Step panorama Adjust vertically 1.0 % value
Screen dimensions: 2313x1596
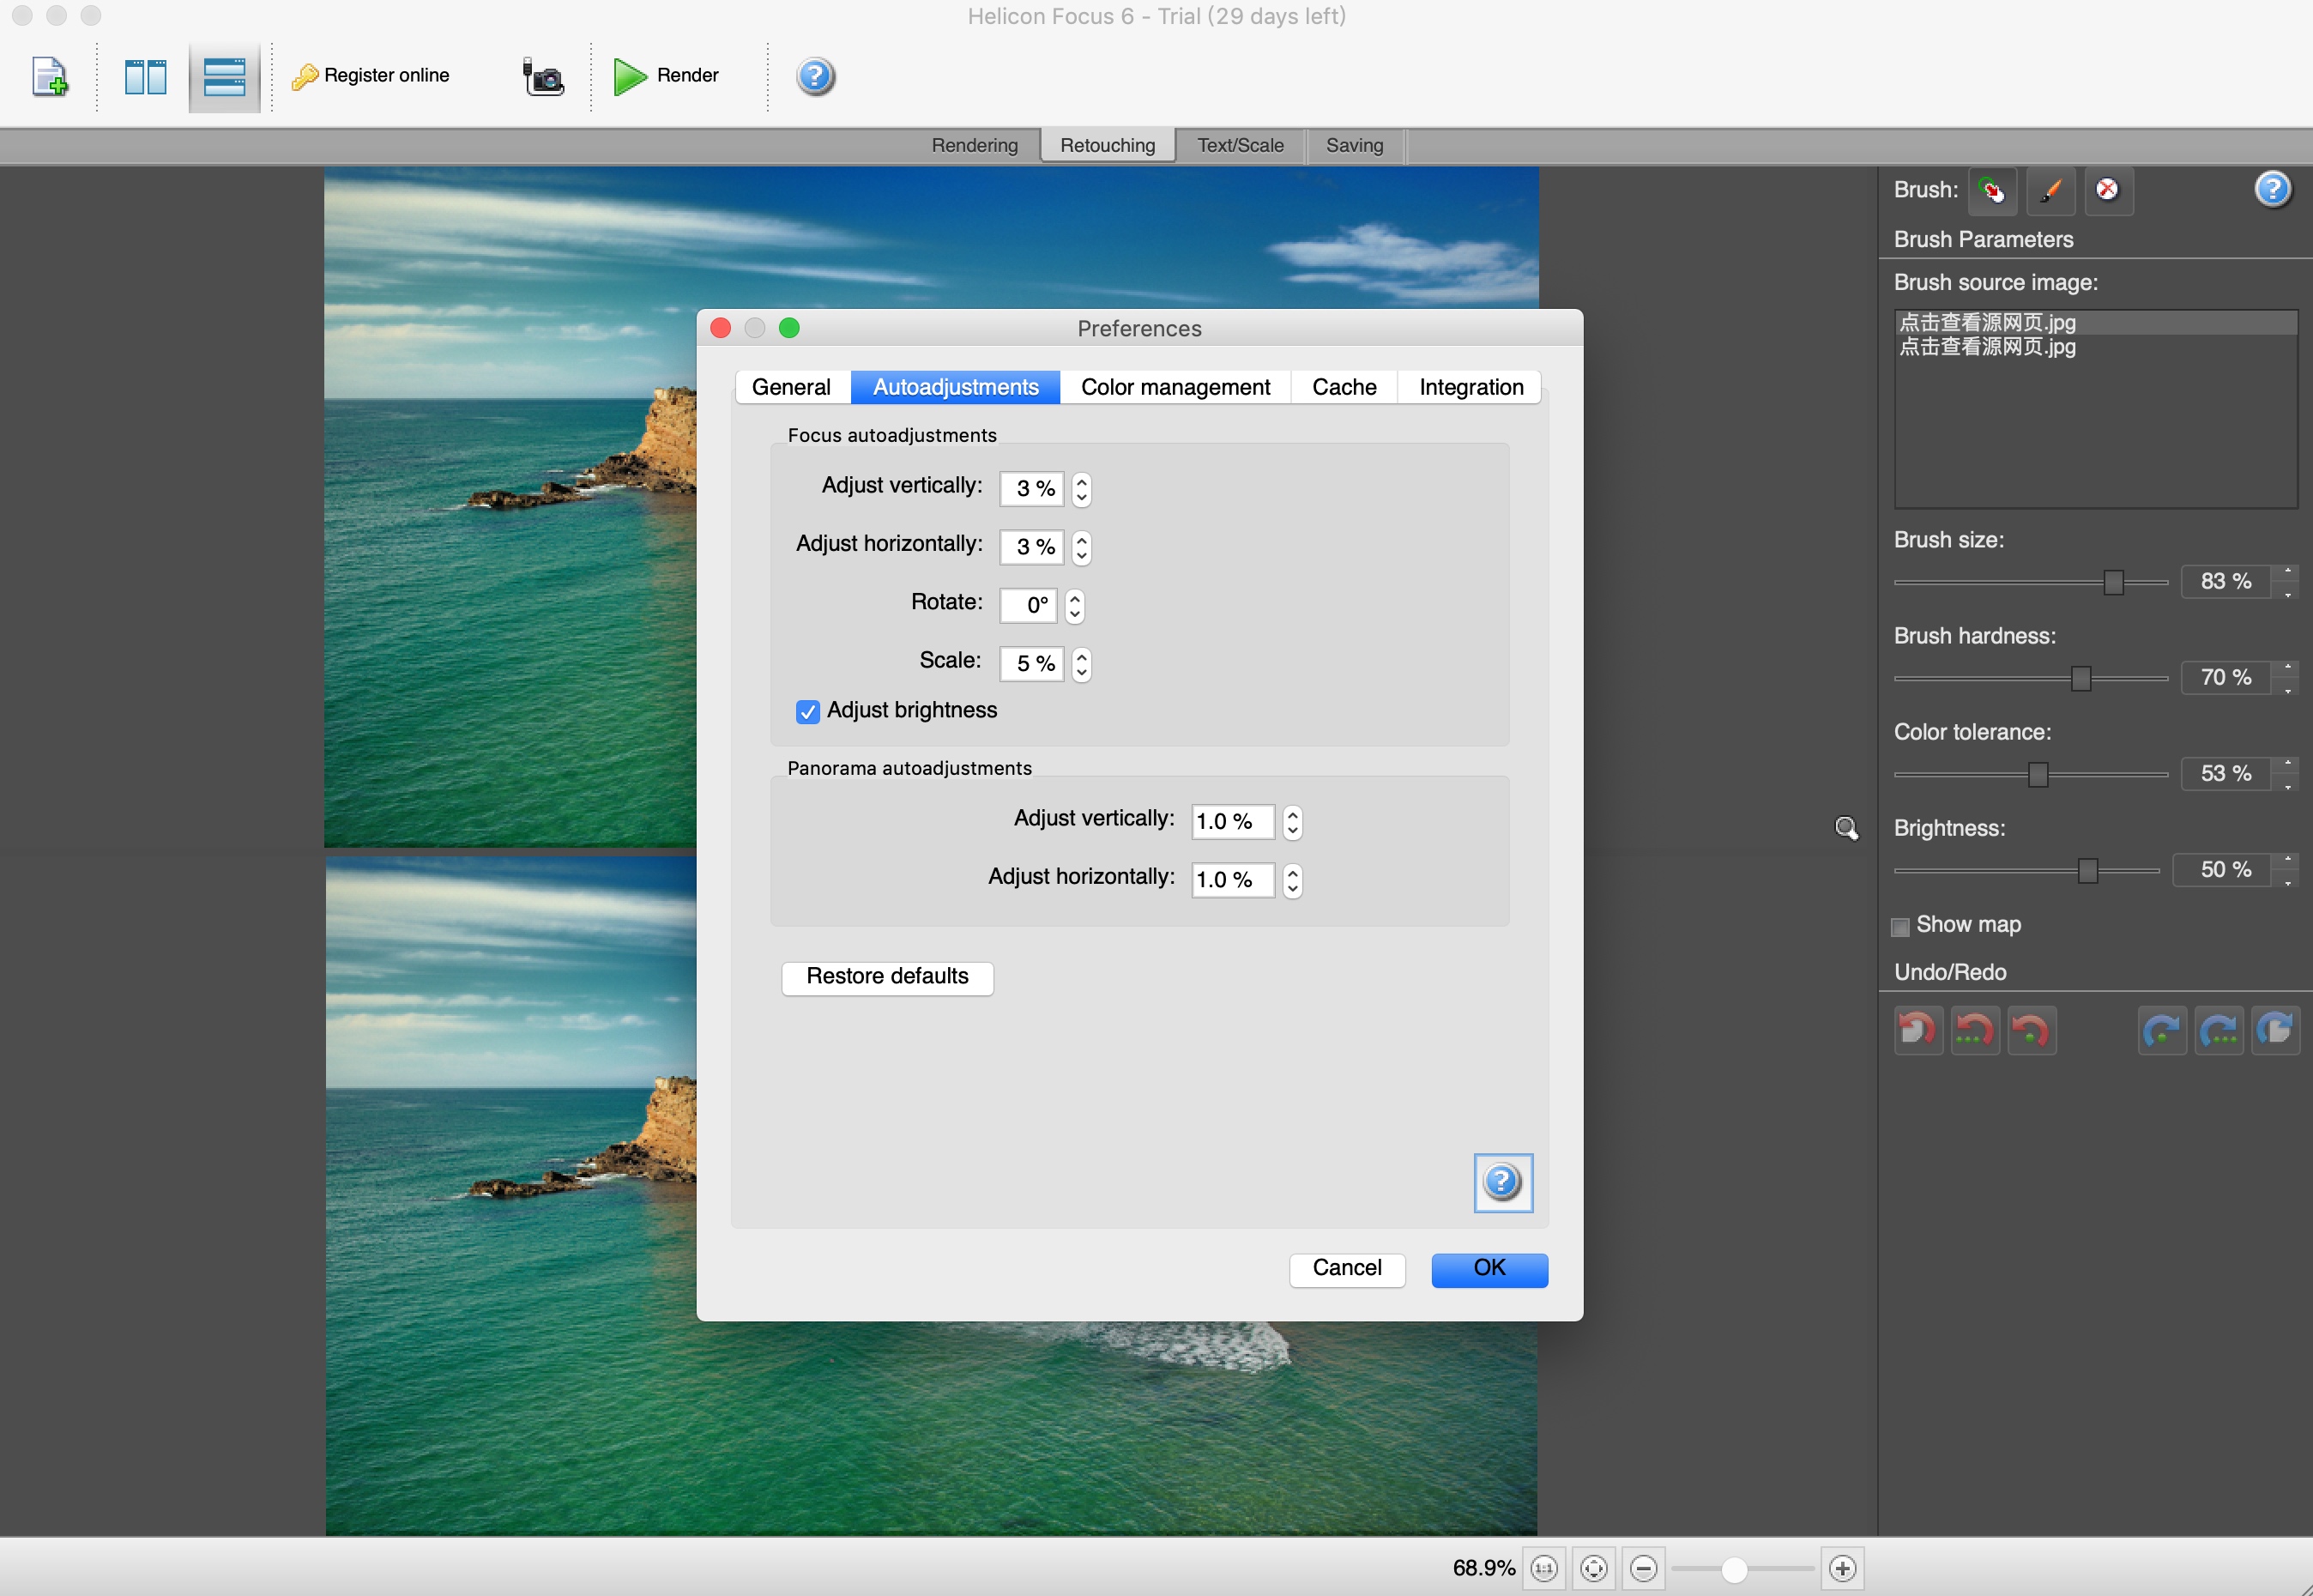pyautogui.click(x=1292, y=822)
